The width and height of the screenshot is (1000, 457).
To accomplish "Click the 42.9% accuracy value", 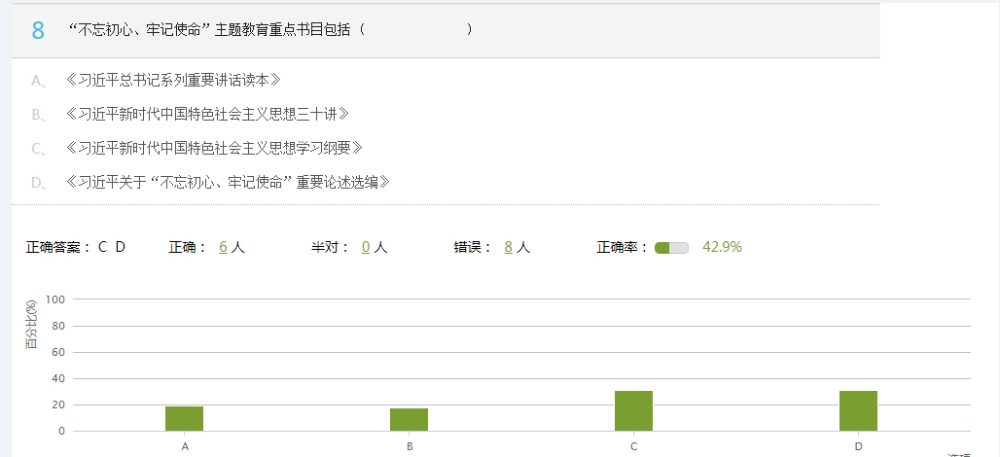I will click(722, 247).
